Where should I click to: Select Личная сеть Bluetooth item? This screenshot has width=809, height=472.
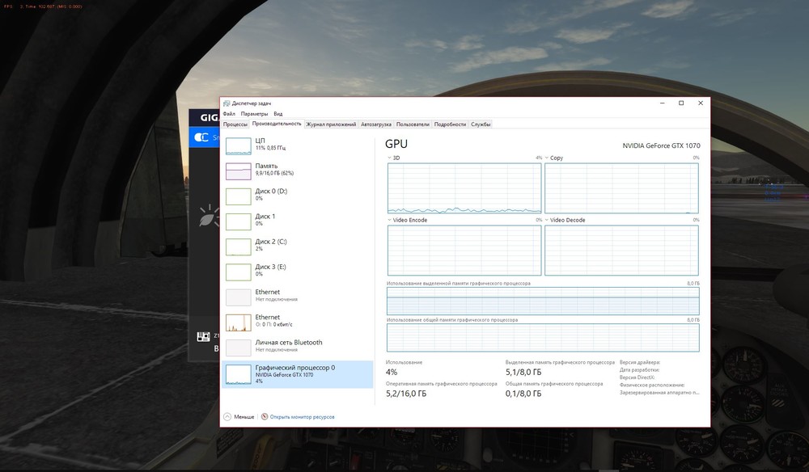(288, 346)
